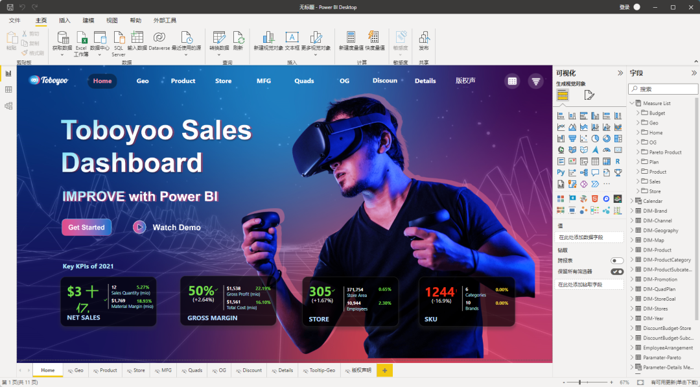Switch to the Discount page tab

tap(249, 370)
